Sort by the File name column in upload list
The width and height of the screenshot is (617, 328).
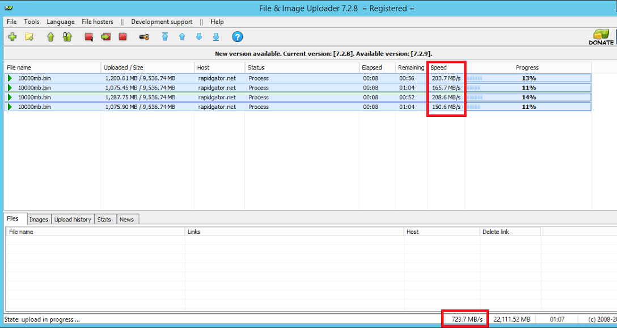tap(52, 68)
